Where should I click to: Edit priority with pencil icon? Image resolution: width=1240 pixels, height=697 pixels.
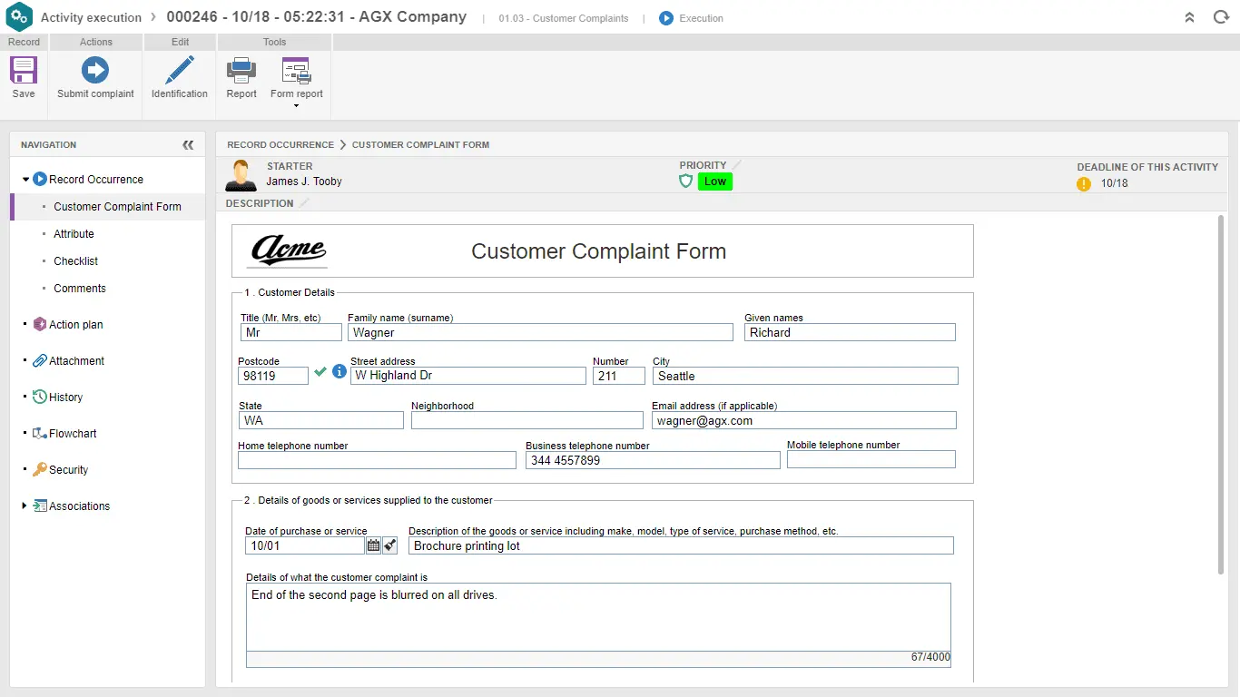tap(737, 164)
